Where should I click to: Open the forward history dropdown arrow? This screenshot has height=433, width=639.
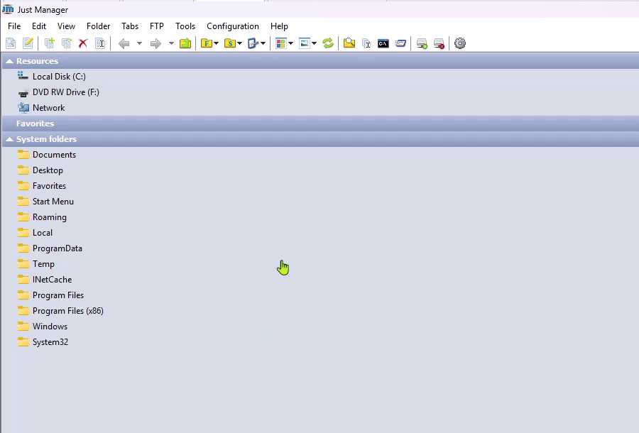[171, 43]
